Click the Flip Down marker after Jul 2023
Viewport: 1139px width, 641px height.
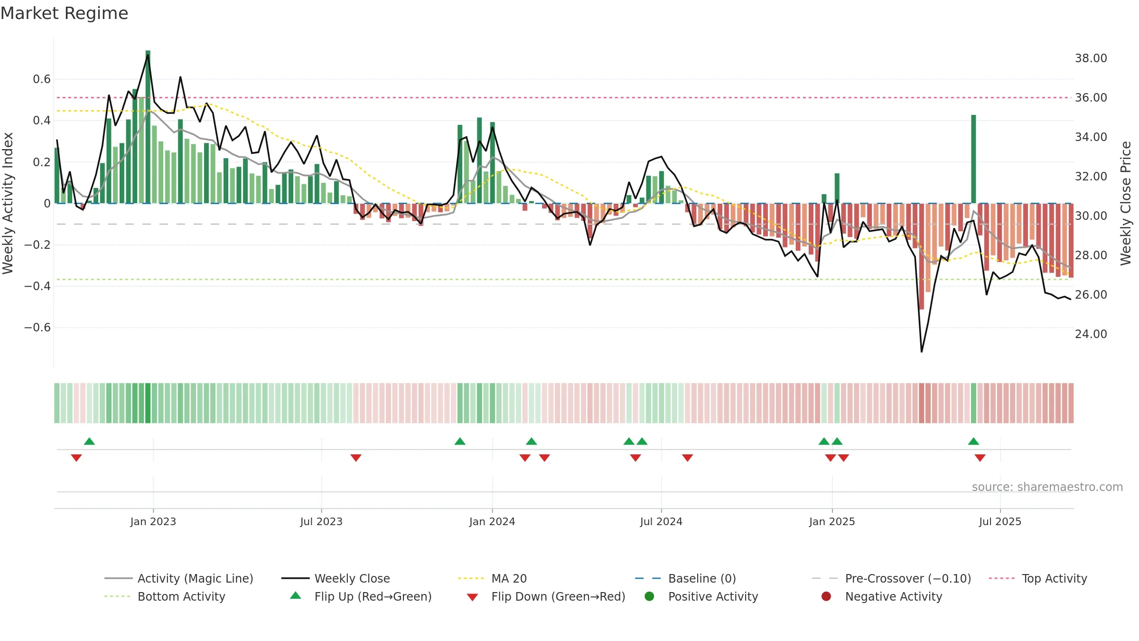[356, 458]
